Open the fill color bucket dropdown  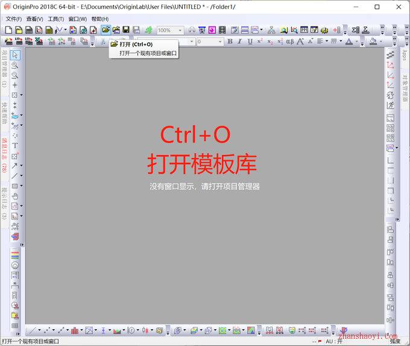[380, 41]
